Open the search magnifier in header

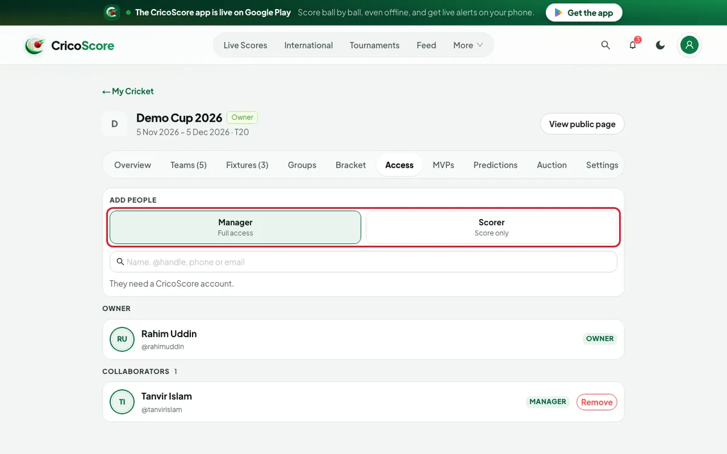pos(605,45)
